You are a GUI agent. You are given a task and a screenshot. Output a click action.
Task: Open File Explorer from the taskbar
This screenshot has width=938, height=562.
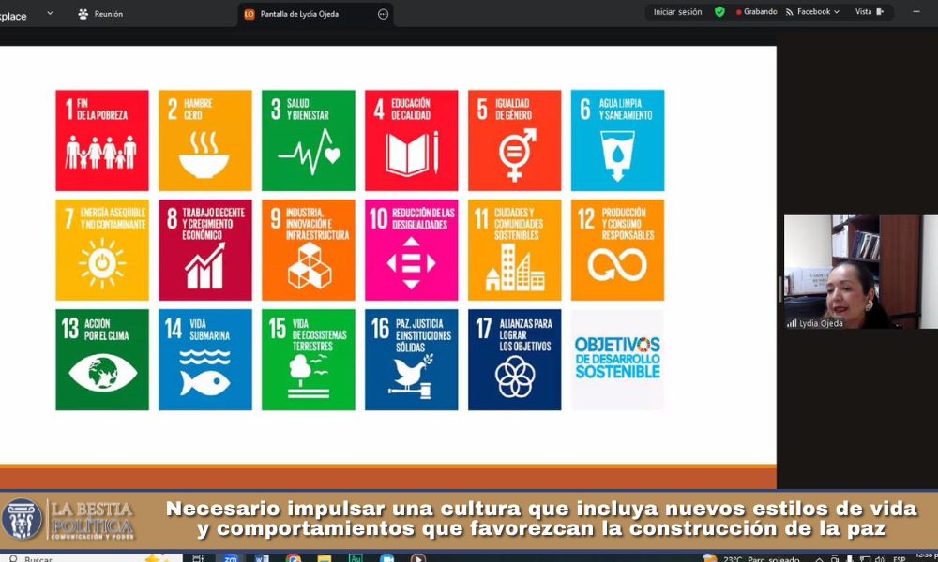325,558
